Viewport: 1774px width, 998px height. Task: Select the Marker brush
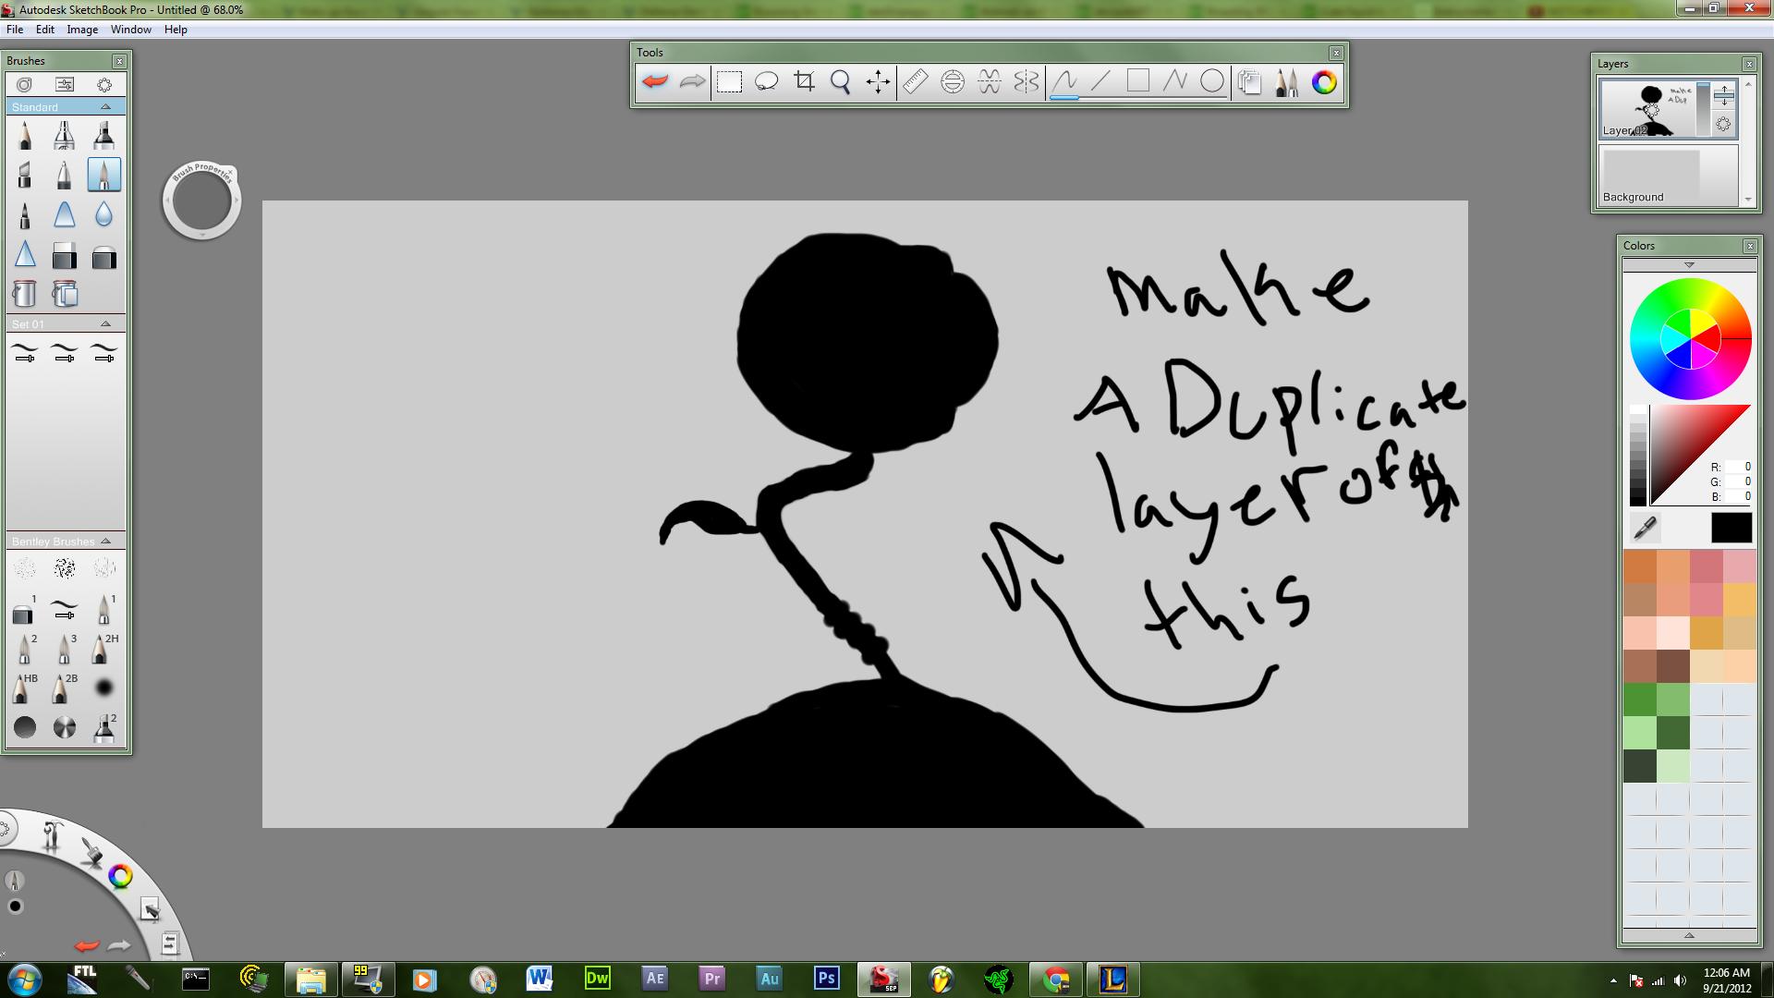tap(103, 136)
